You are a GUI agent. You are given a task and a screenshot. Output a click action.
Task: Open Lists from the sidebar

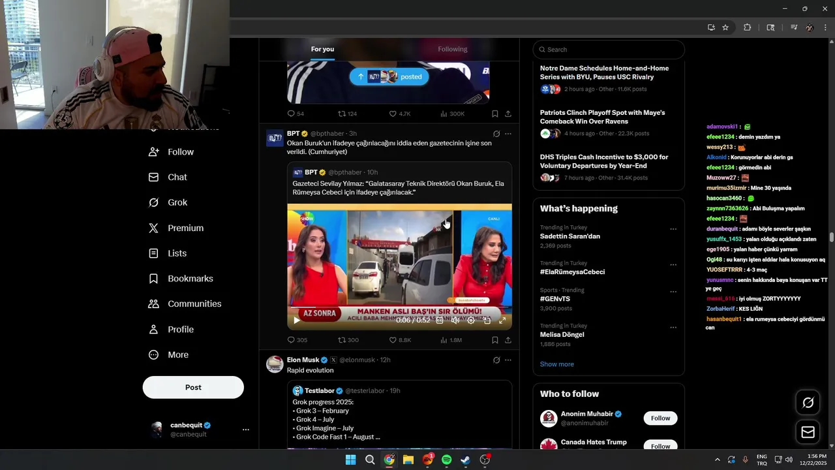[168, 253]
